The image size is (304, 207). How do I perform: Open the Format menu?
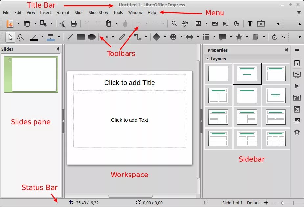63,12
